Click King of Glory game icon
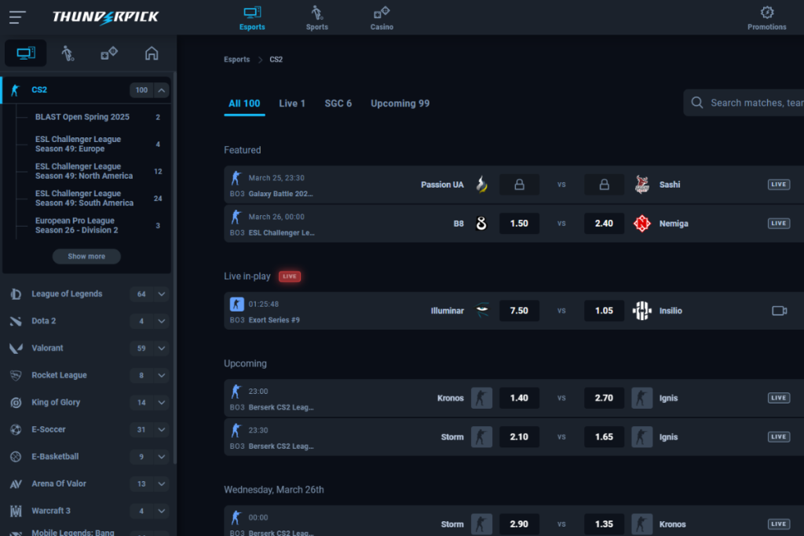804x536 pixels. pos(16,403)
